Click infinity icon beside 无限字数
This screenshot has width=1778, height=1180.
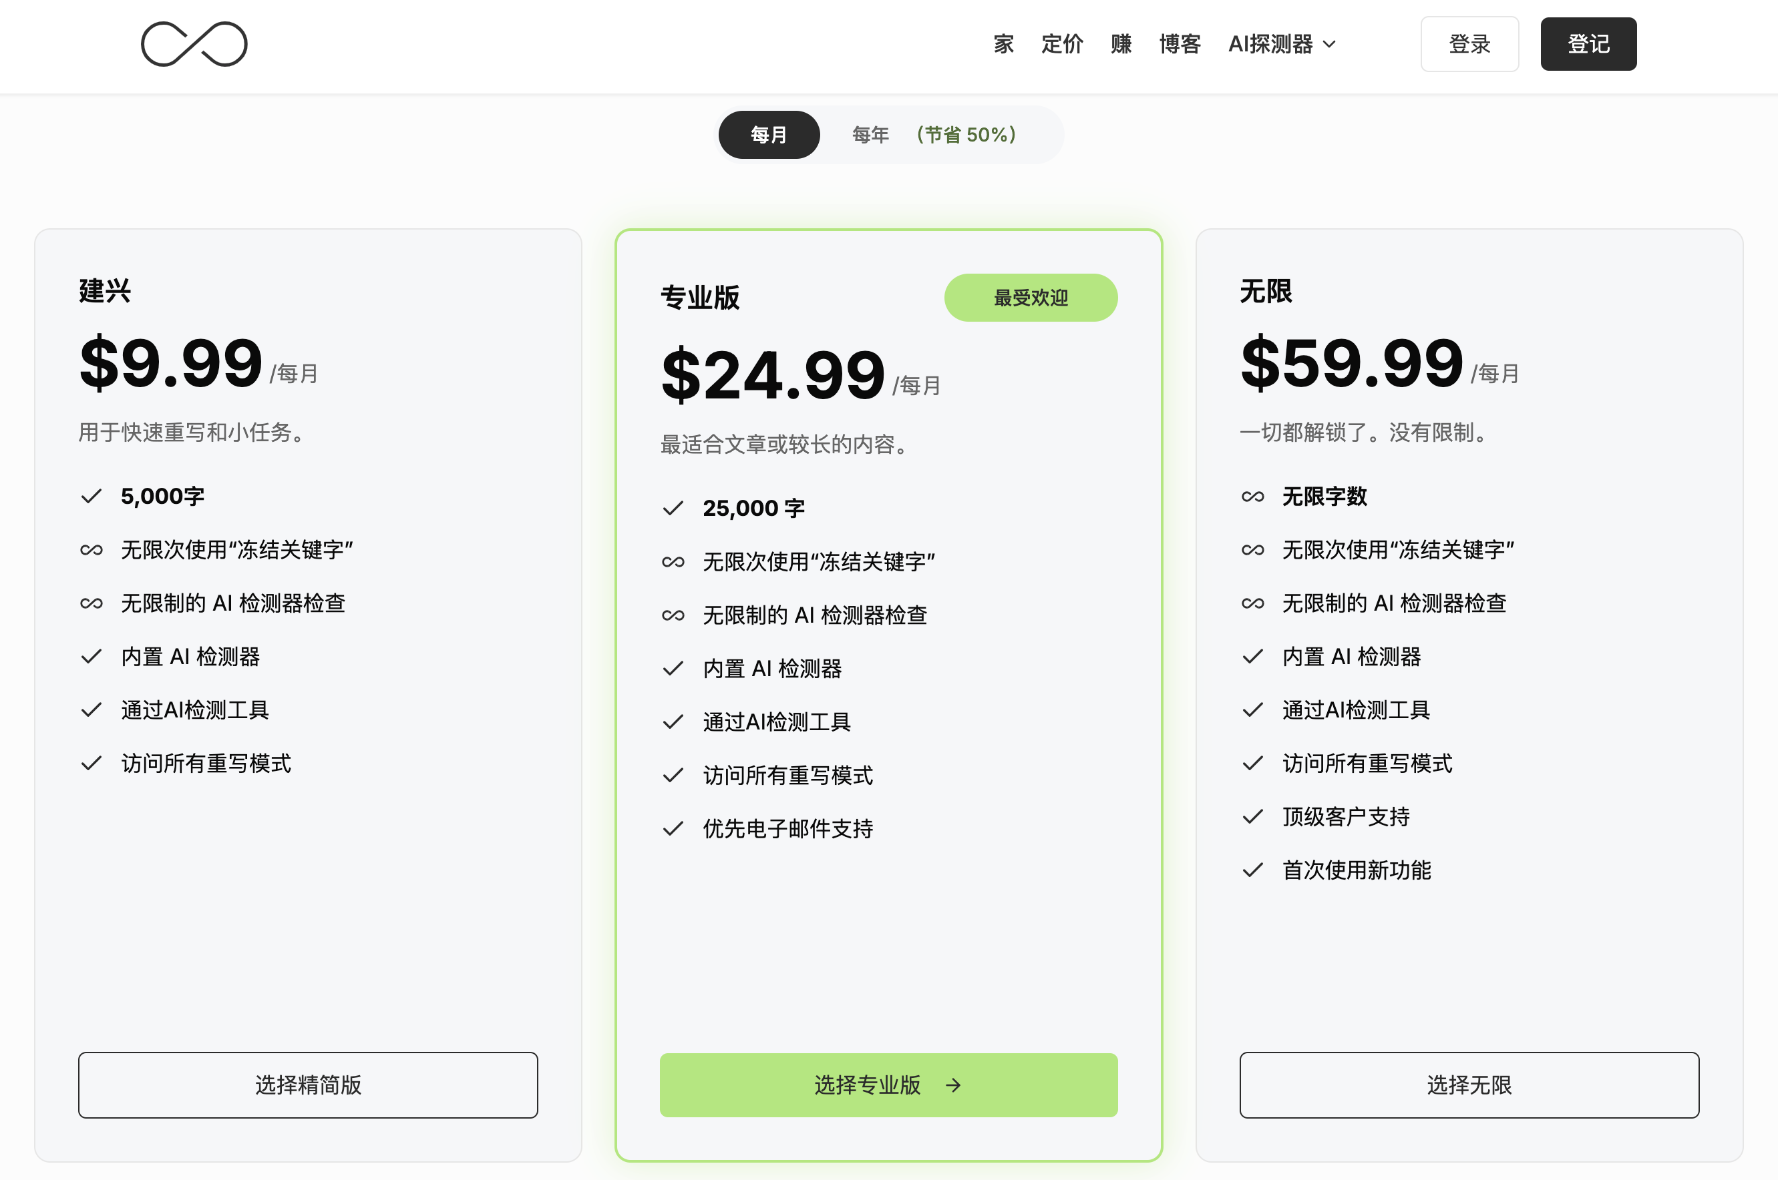click(1252, 497)
